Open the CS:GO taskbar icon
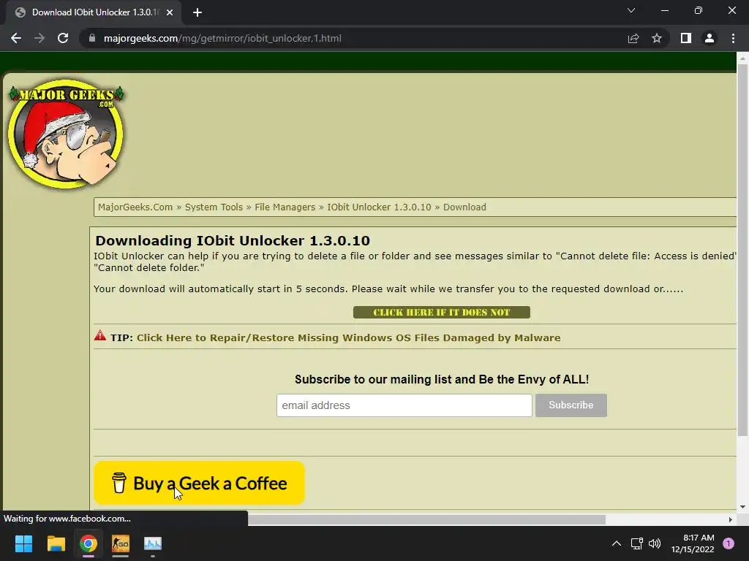Screen dimensions: 749x561 (121, 543)
